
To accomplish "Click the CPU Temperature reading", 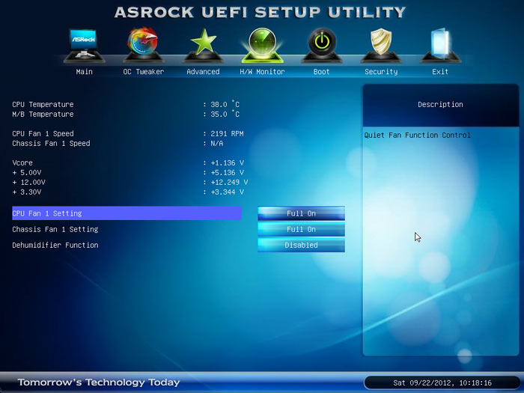I will coord(223,105).
